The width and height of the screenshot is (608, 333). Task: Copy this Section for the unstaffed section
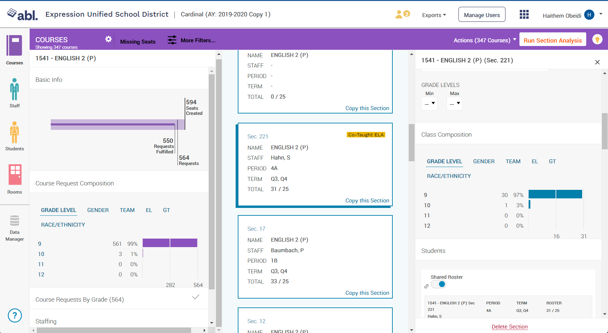point(367,108)
